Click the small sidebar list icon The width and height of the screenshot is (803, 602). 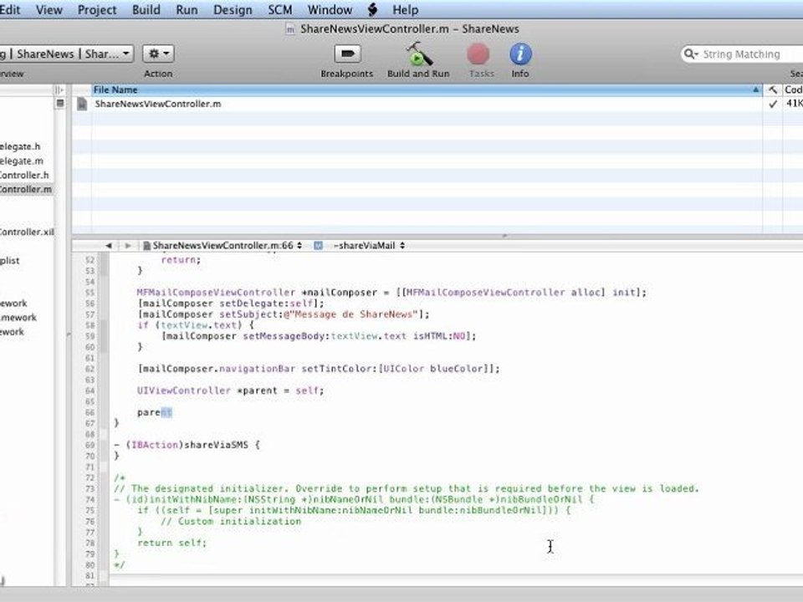(60, 104)
